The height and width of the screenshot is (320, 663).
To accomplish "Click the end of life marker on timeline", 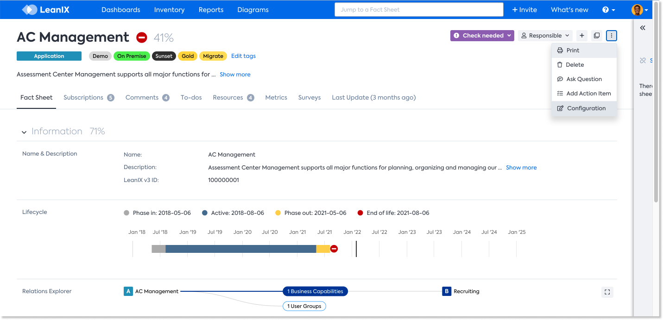I will pos(334,249).
